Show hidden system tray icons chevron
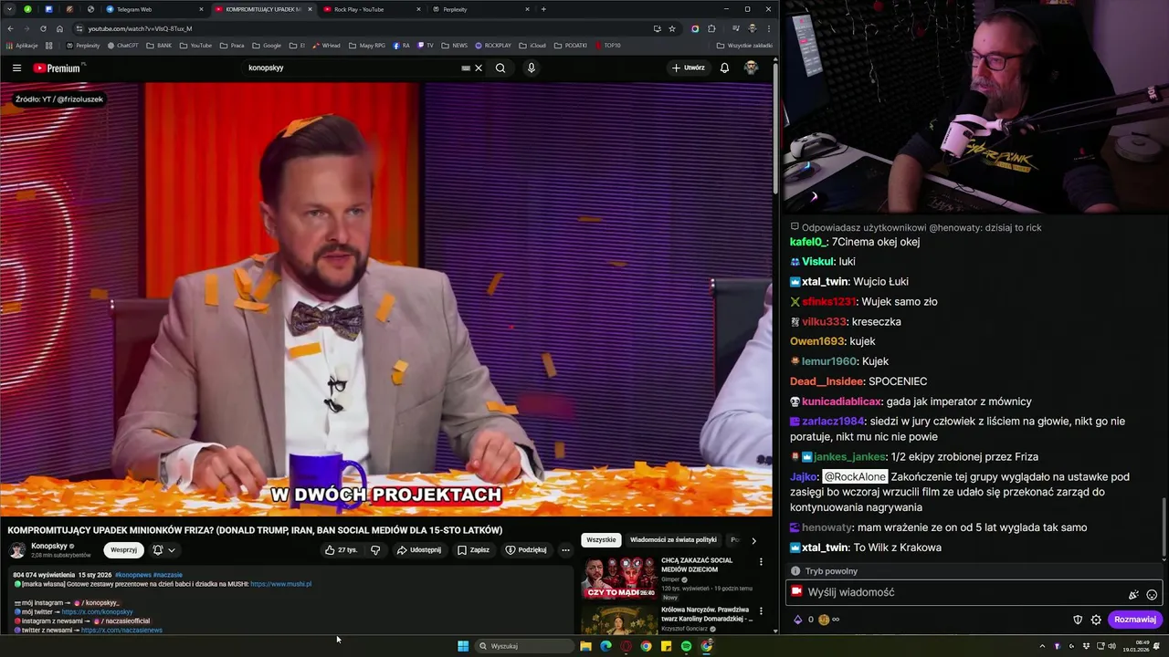1169x657 pixels. [x=1042, y=646]
